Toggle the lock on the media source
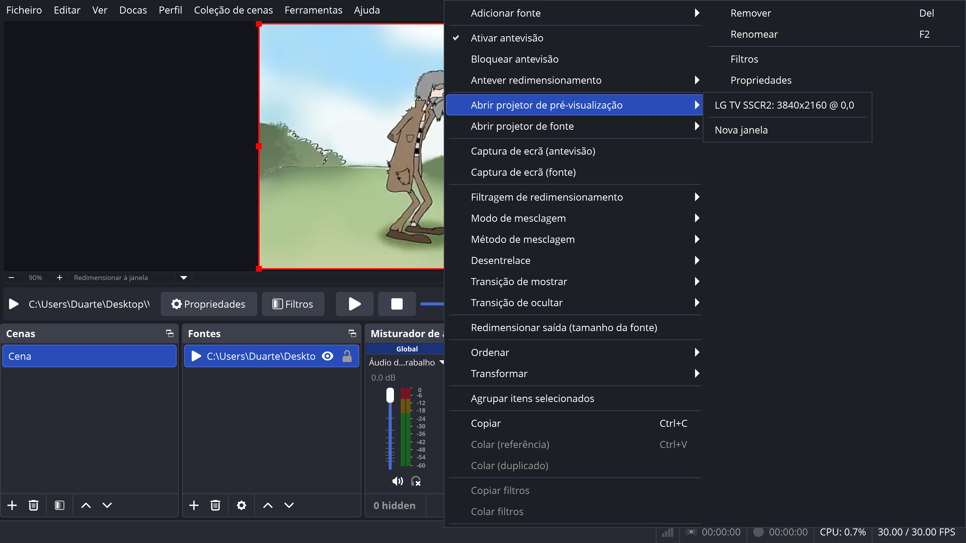This screenshot has width=966, height=543. click(x=347, y=356)
